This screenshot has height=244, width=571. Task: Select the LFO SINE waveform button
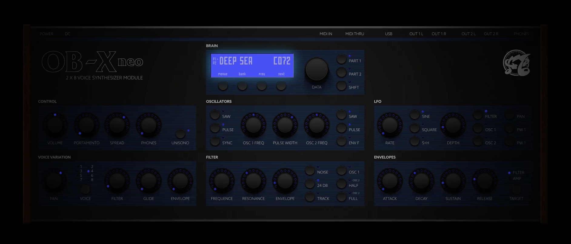[414, 115]
